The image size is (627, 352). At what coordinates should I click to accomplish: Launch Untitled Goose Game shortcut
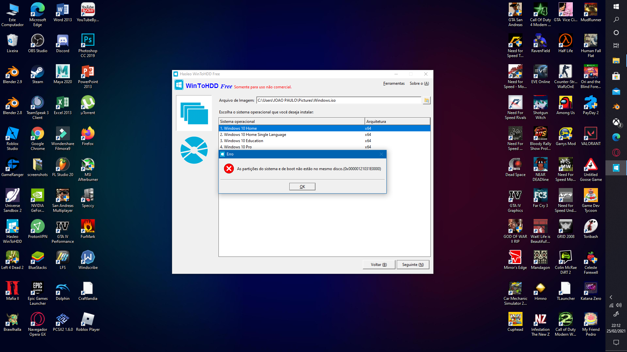(591, 170)
